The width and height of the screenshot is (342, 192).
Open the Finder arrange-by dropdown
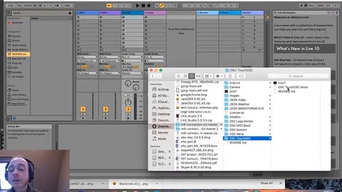208,76
